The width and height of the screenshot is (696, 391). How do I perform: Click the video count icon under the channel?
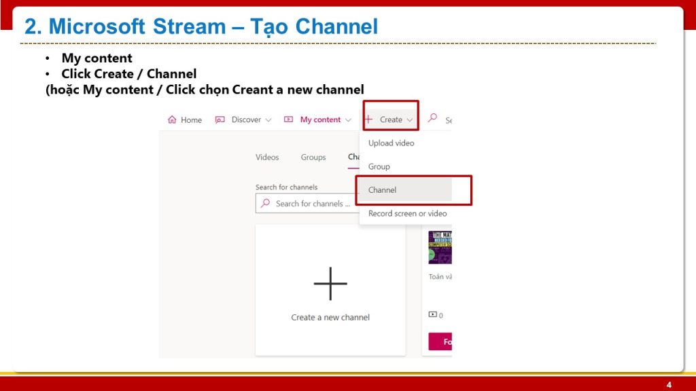point(433,314)
